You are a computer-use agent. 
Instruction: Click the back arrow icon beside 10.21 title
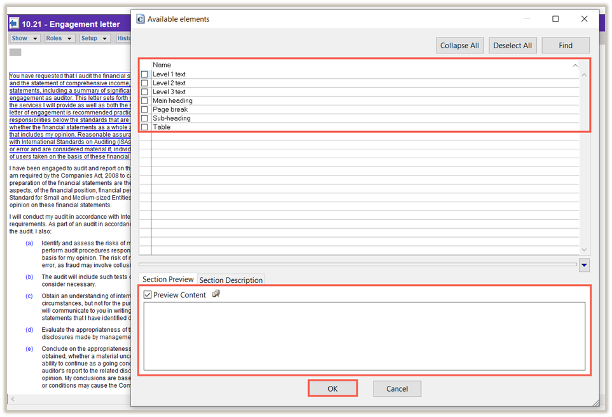click(x=14, y=24)
